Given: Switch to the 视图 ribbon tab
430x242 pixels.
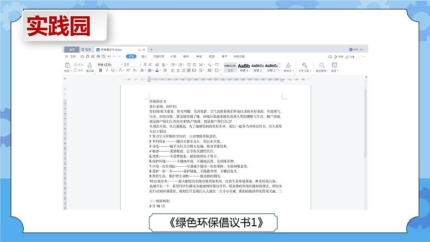Looking at the screenshot, I should (212, 56).
